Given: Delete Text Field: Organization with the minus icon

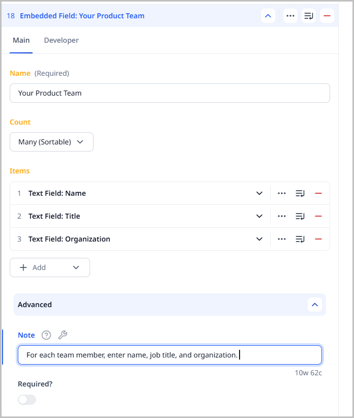Looking at the screenshot, I should tap(318, 238).
